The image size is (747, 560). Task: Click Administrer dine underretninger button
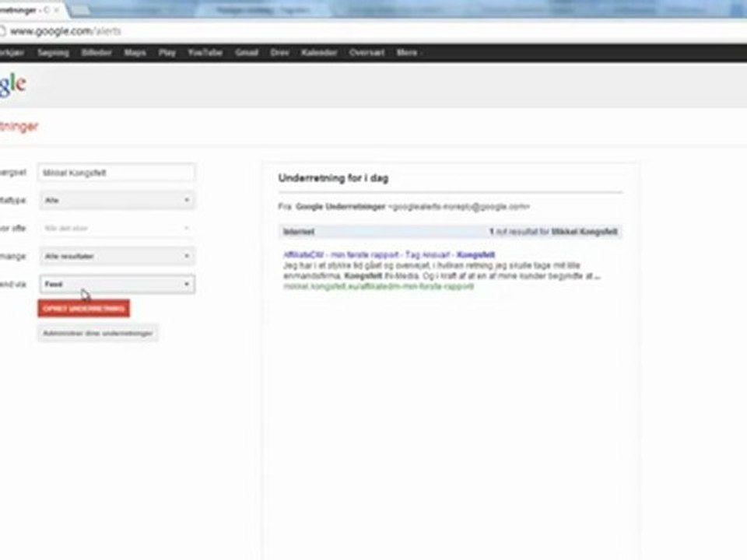(98, 334)
